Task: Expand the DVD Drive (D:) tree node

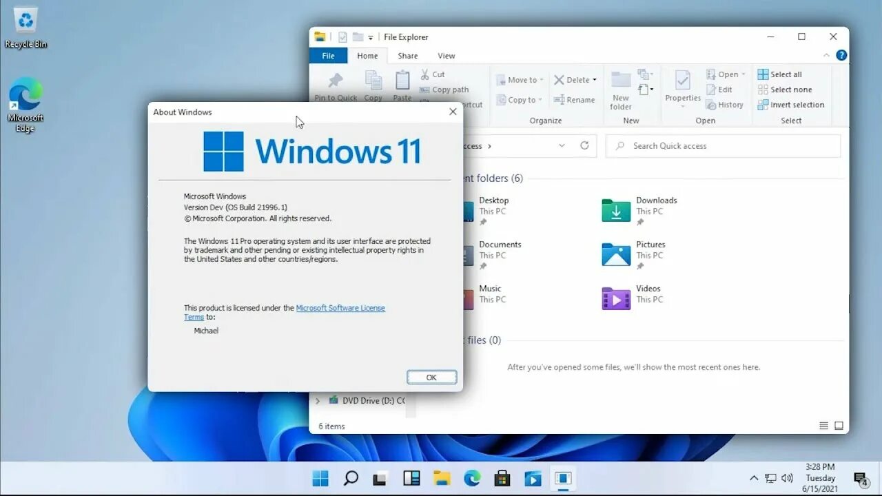Action: point(318,400)
